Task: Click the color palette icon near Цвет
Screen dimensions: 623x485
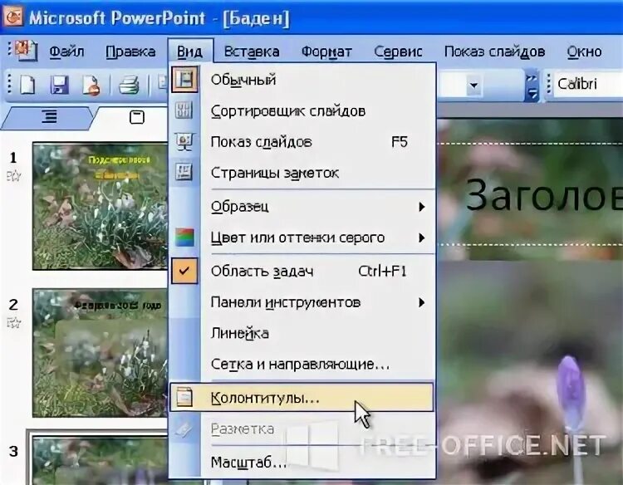Action: 184,238
